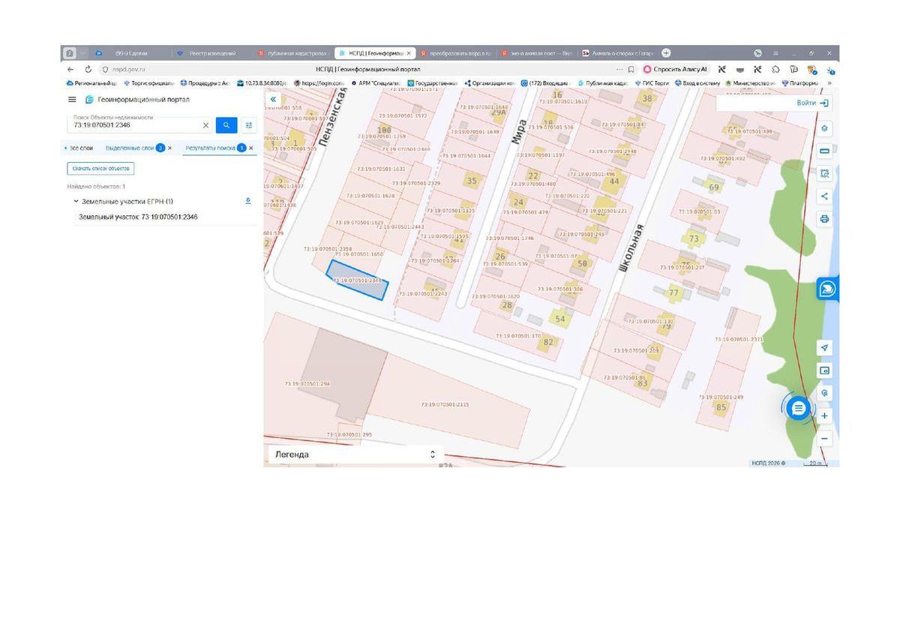Print the map with the printer icon

click(x=824, y=219)
